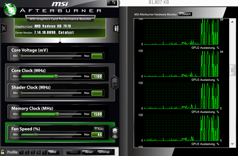
Task: Open User Define fan gear icon
Action: 115,133
